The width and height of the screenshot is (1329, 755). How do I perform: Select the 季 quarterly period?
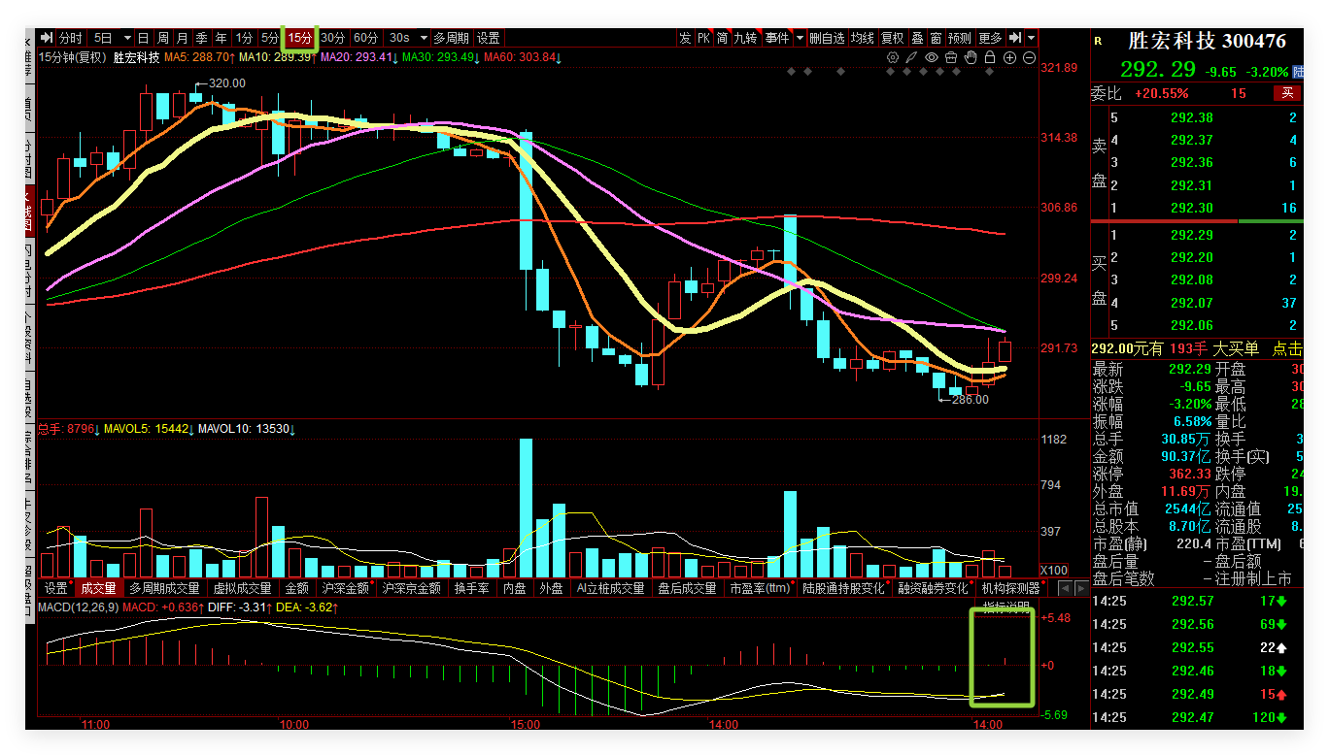[x=201, y=38]
